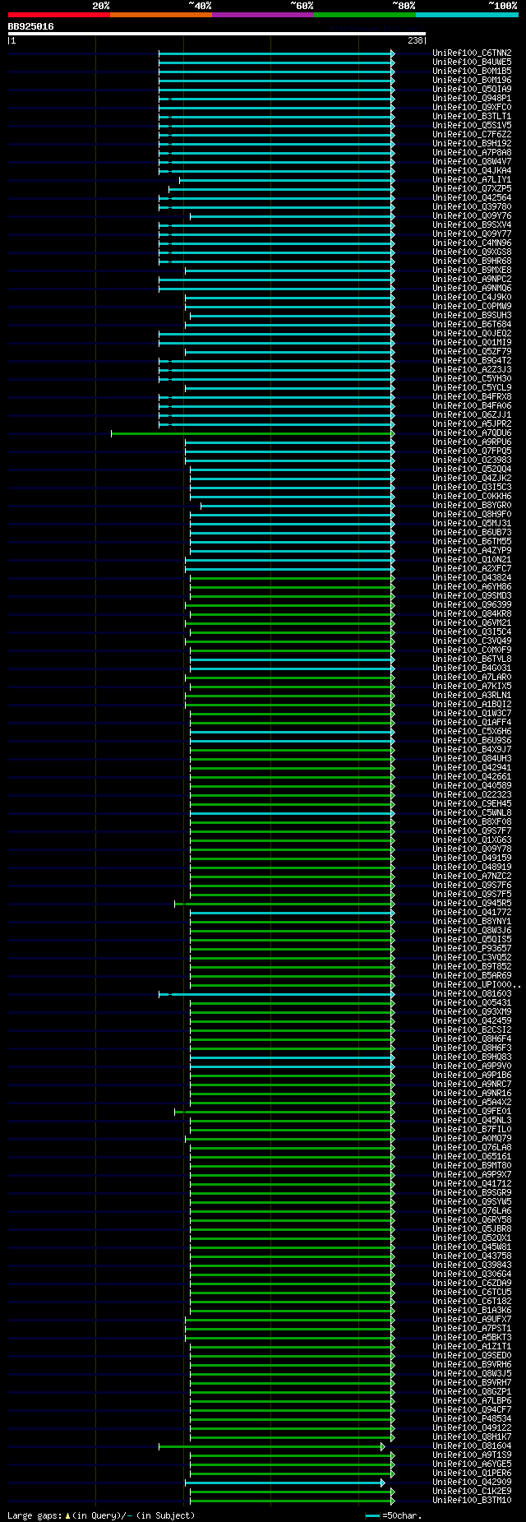
Task: Click the cyan alignment bar for UniRef100_O81603
Action: point(276,994)
